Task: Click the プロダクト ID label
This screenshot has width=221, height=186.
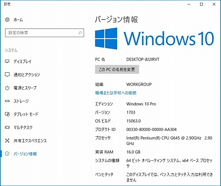Action: (105, 129)
